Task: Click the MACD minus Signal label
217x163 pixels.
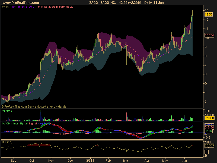Action: (15, 124)
